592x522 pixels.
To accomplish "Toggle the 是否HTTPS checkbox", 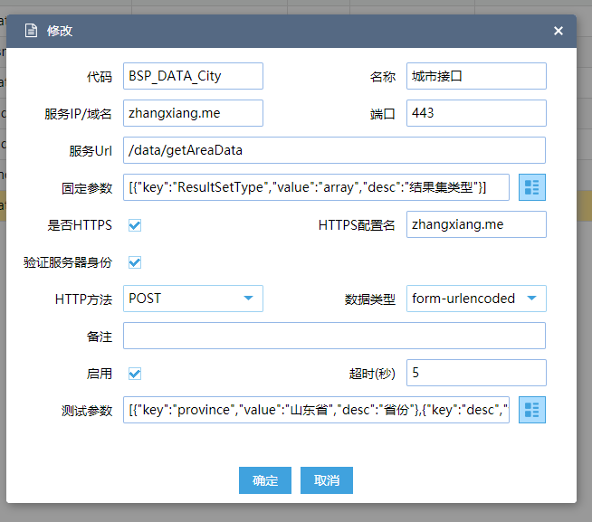I will [x=135, y=225].
